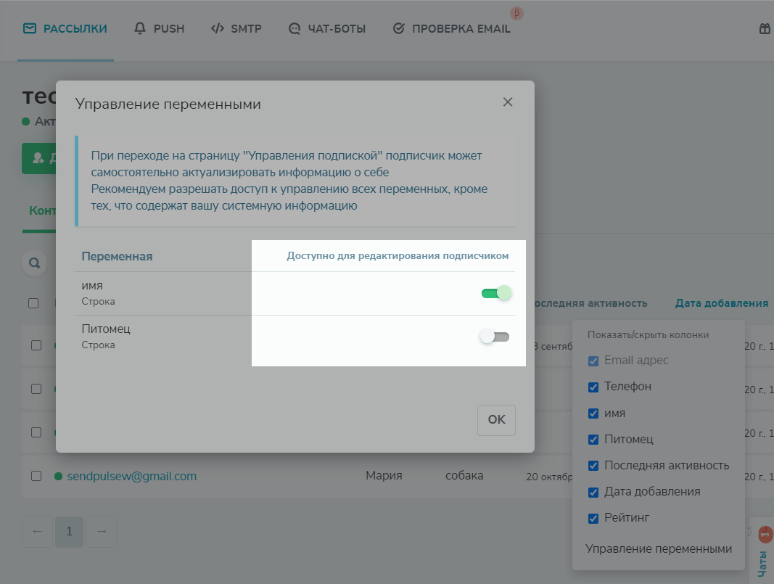Screen dimensions: 774x584
Task: Hide the Рейтинг column
Action: click(x=593, y=518)
